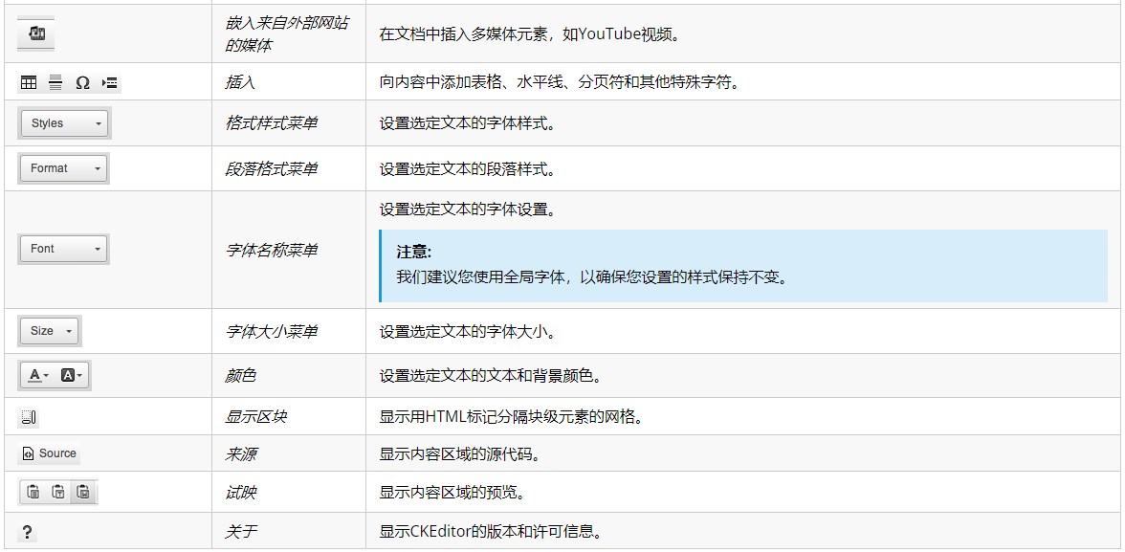Select the middle clipboard icon in the preview row
Screen dimensions: 1125x552
tap(57, 492)
